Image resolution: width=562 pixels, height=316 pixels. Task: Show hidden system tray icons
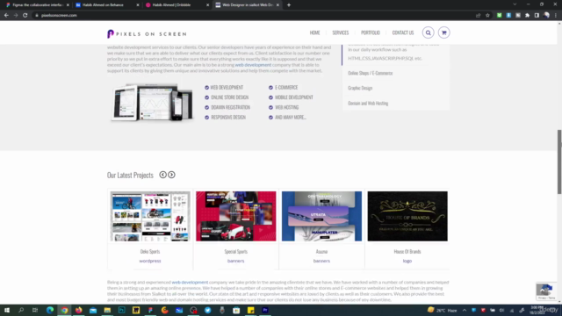[x=465, y=310]
